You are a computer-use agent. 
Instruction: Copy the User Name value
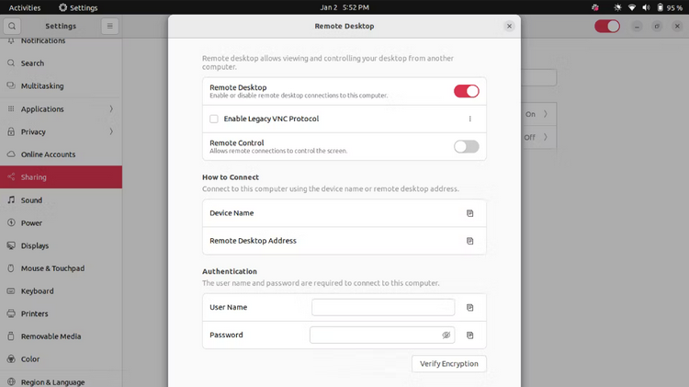coord(469,307)
